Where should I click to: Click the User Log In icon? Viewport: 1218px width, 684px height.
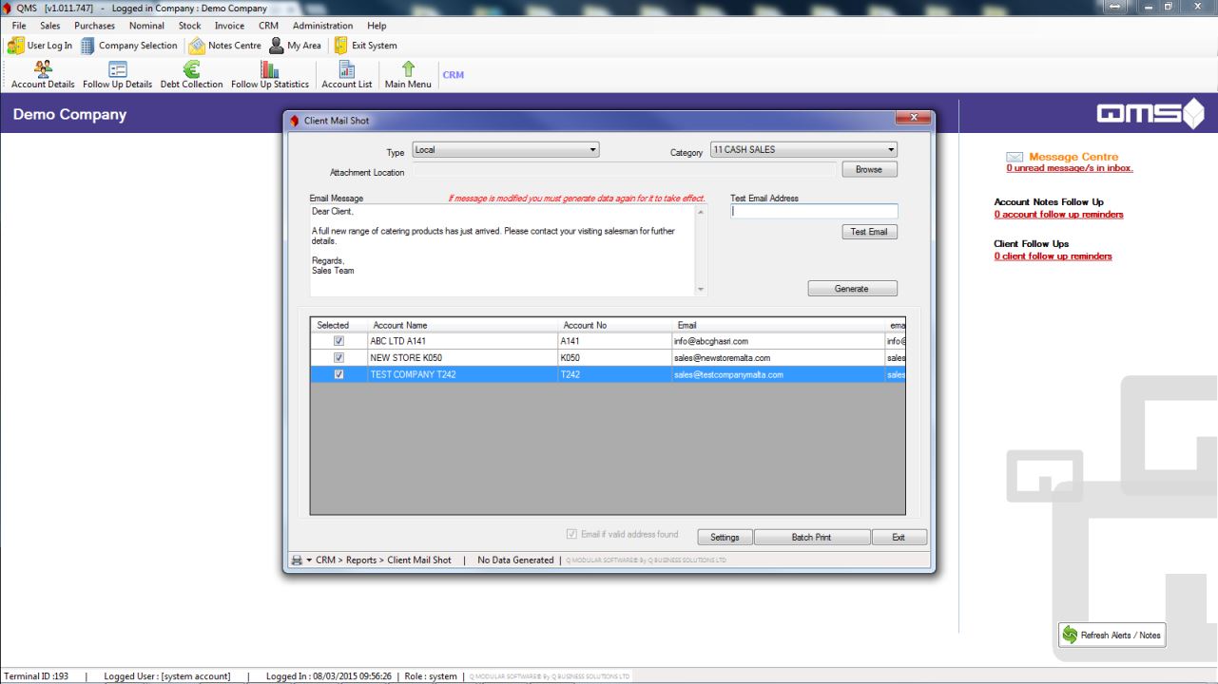pos(16,46)
